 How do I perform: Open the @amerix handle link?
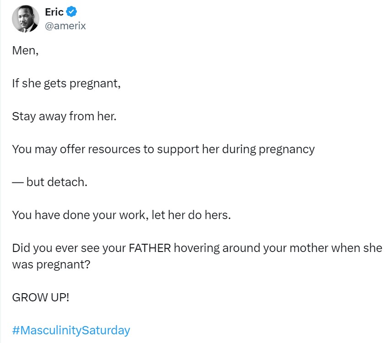point(65,26)
